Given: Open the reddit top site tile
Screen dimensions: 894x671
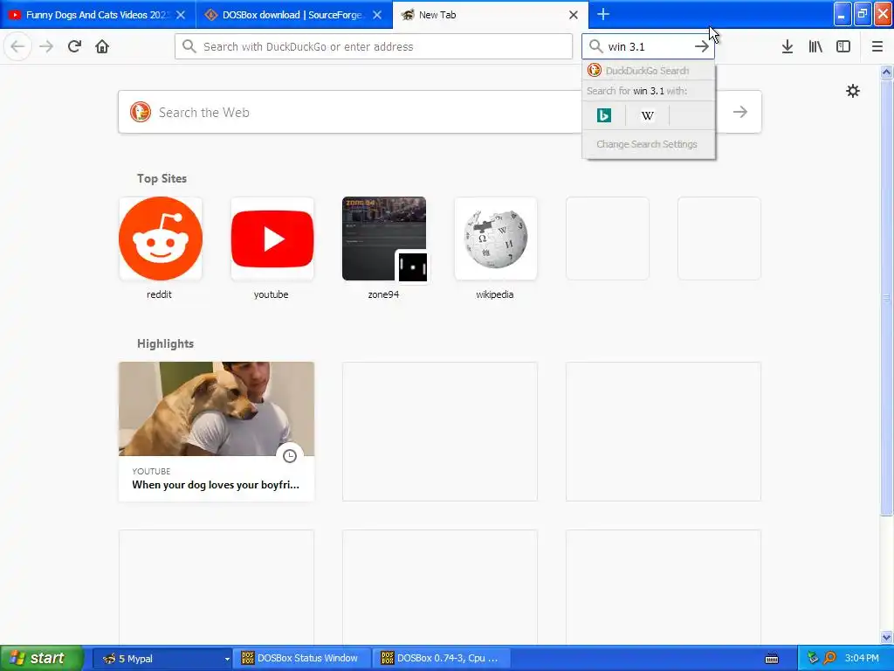Looking at the screenshot, I should point(161,239).
